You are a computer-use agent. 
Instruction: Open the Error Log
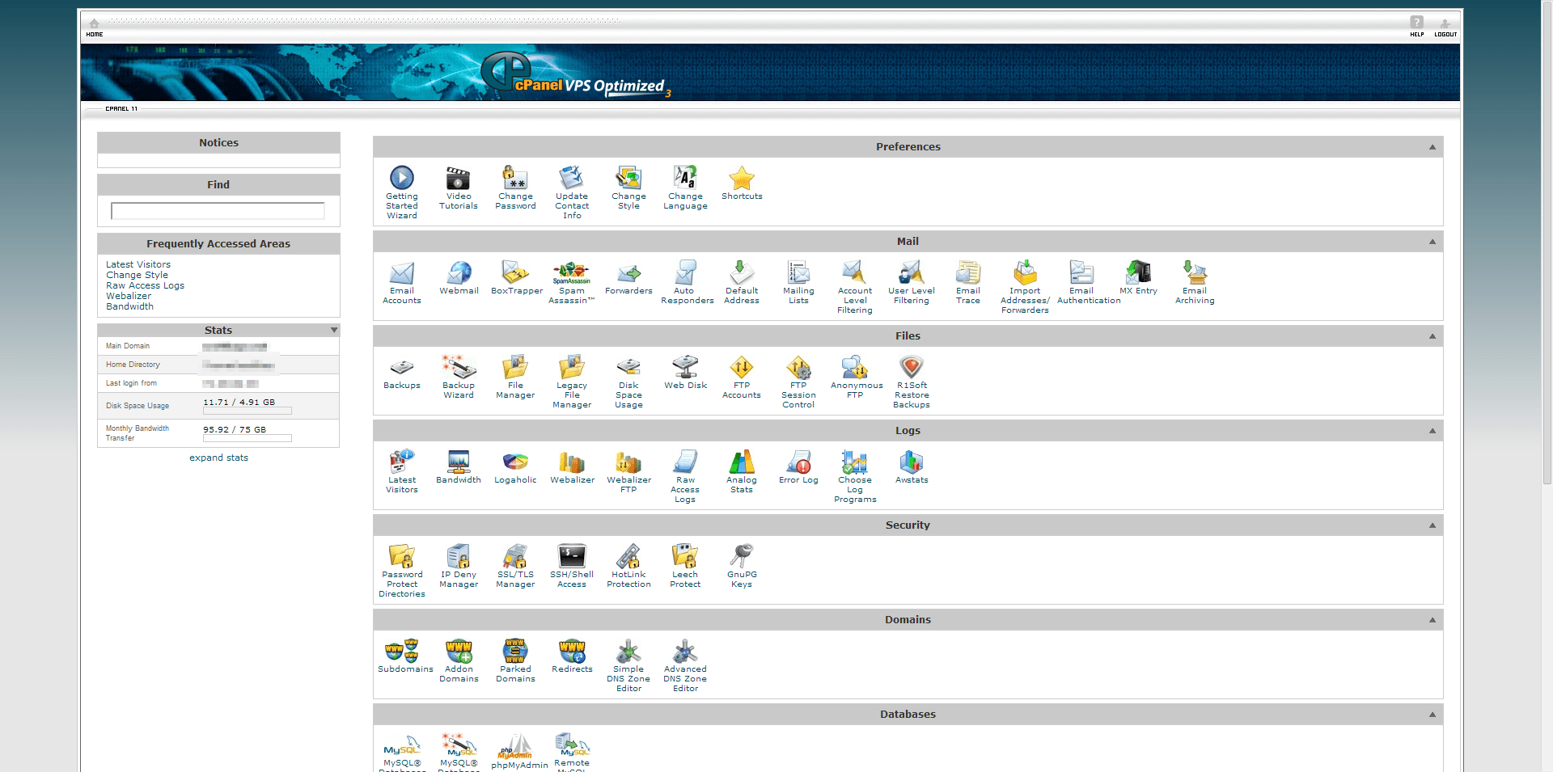[x=798, y=462]
